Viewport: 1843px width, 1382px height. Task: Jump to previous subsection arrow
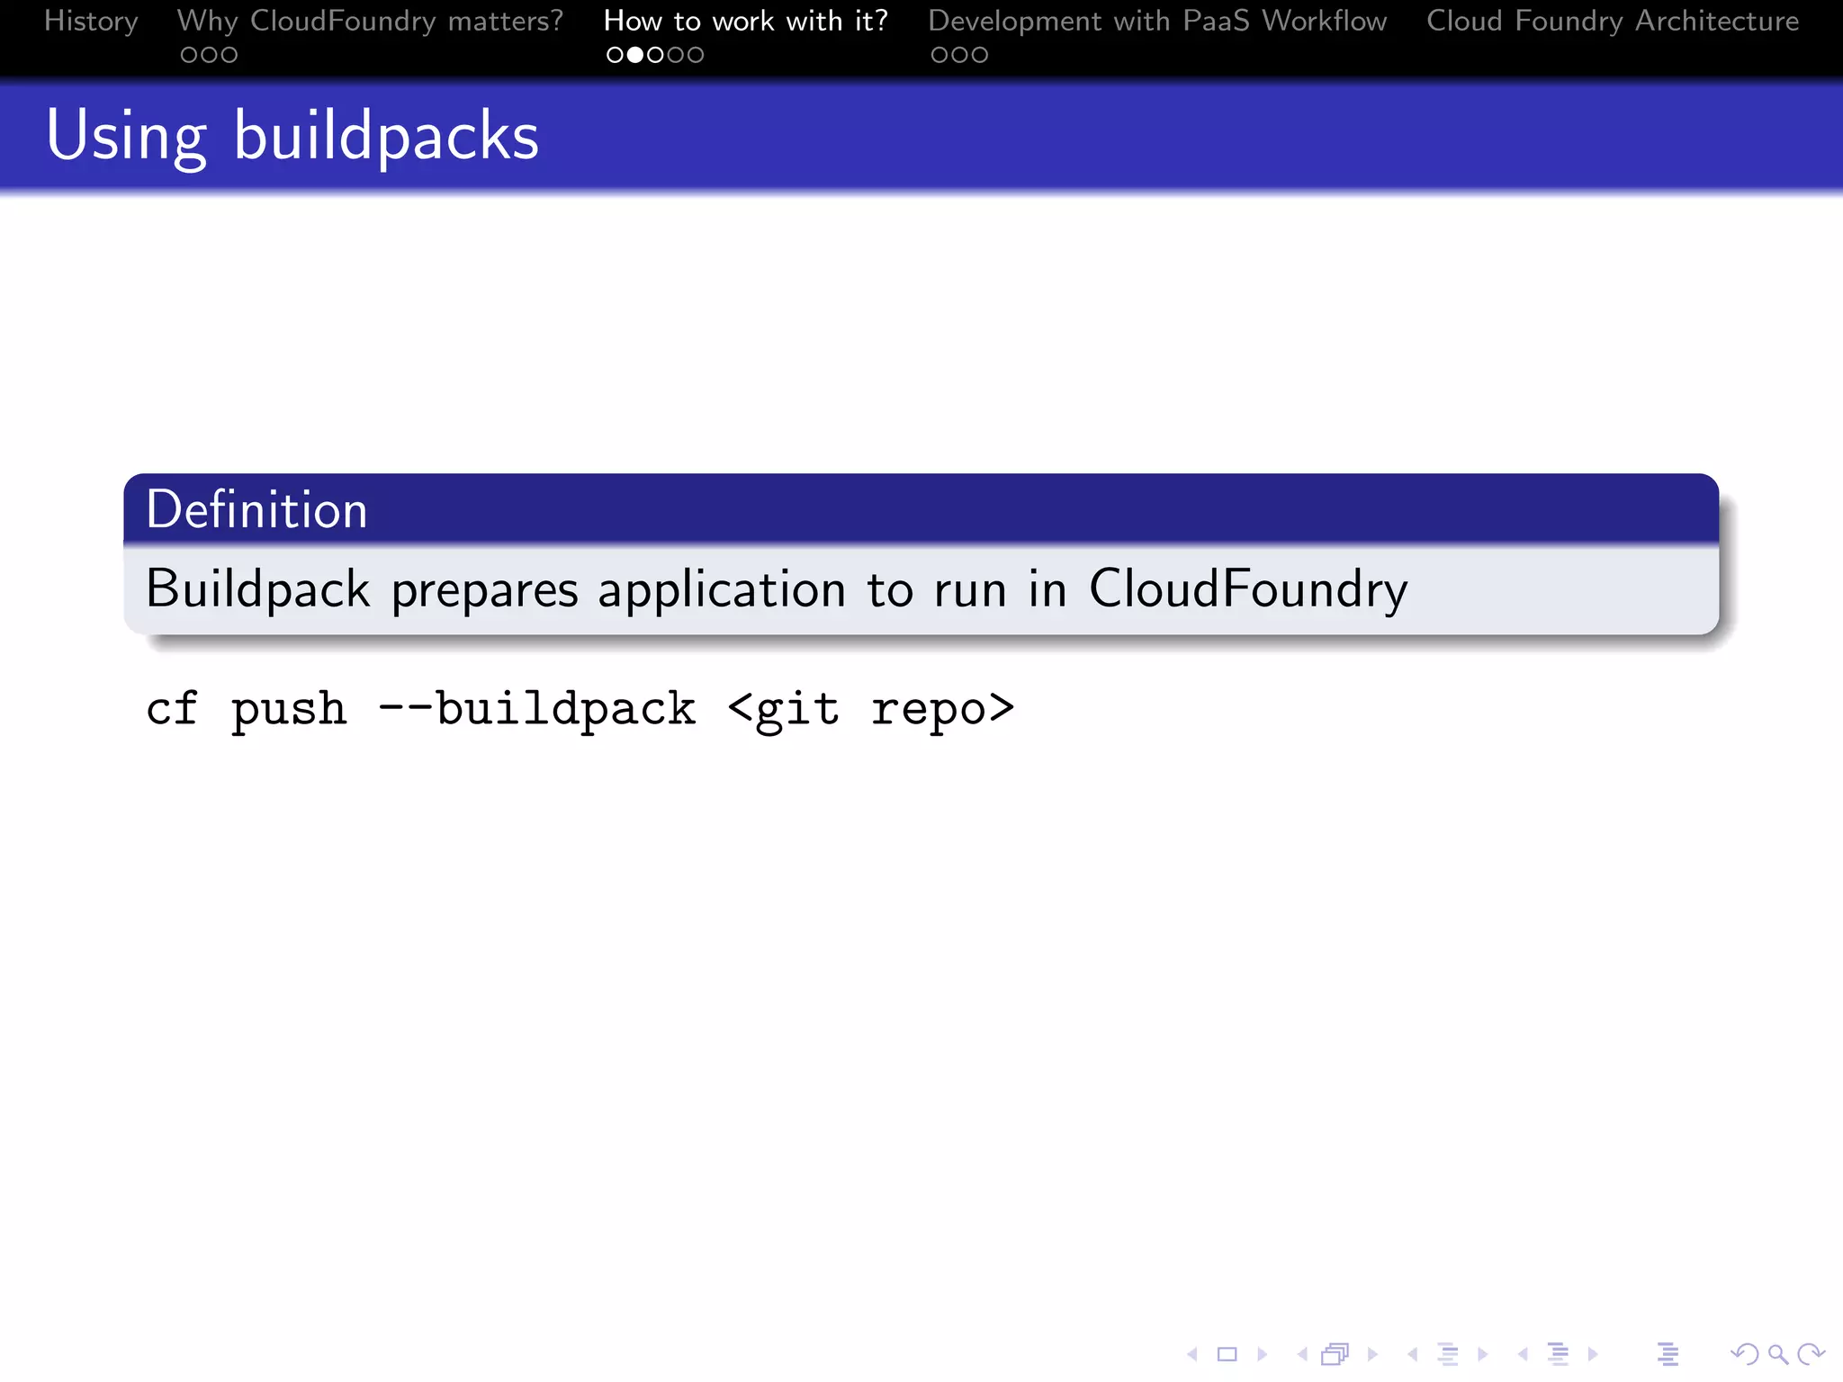pos(1413,1354)
